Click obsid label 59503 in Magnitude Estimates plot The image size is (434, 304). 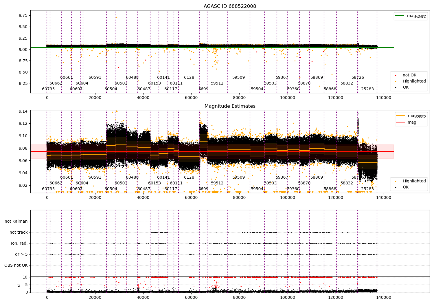[x=271, y=183]
